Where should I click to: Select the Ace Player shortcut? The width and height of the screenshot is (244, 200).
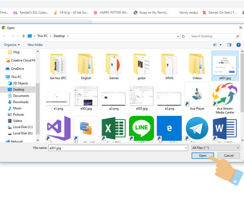197,96
